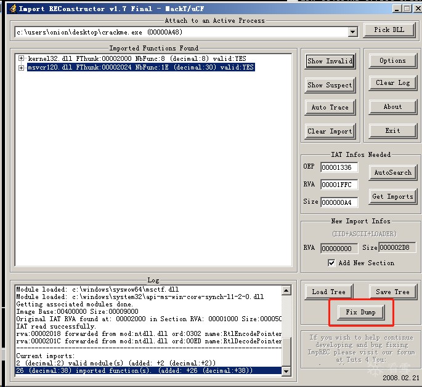The width and height of the screenshot is (422, 387).
Task: Expand the kernel32.dll tree node
Action: [21, 58]
